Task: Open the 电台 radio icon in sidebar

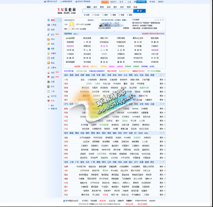Action: pos(48,39)
